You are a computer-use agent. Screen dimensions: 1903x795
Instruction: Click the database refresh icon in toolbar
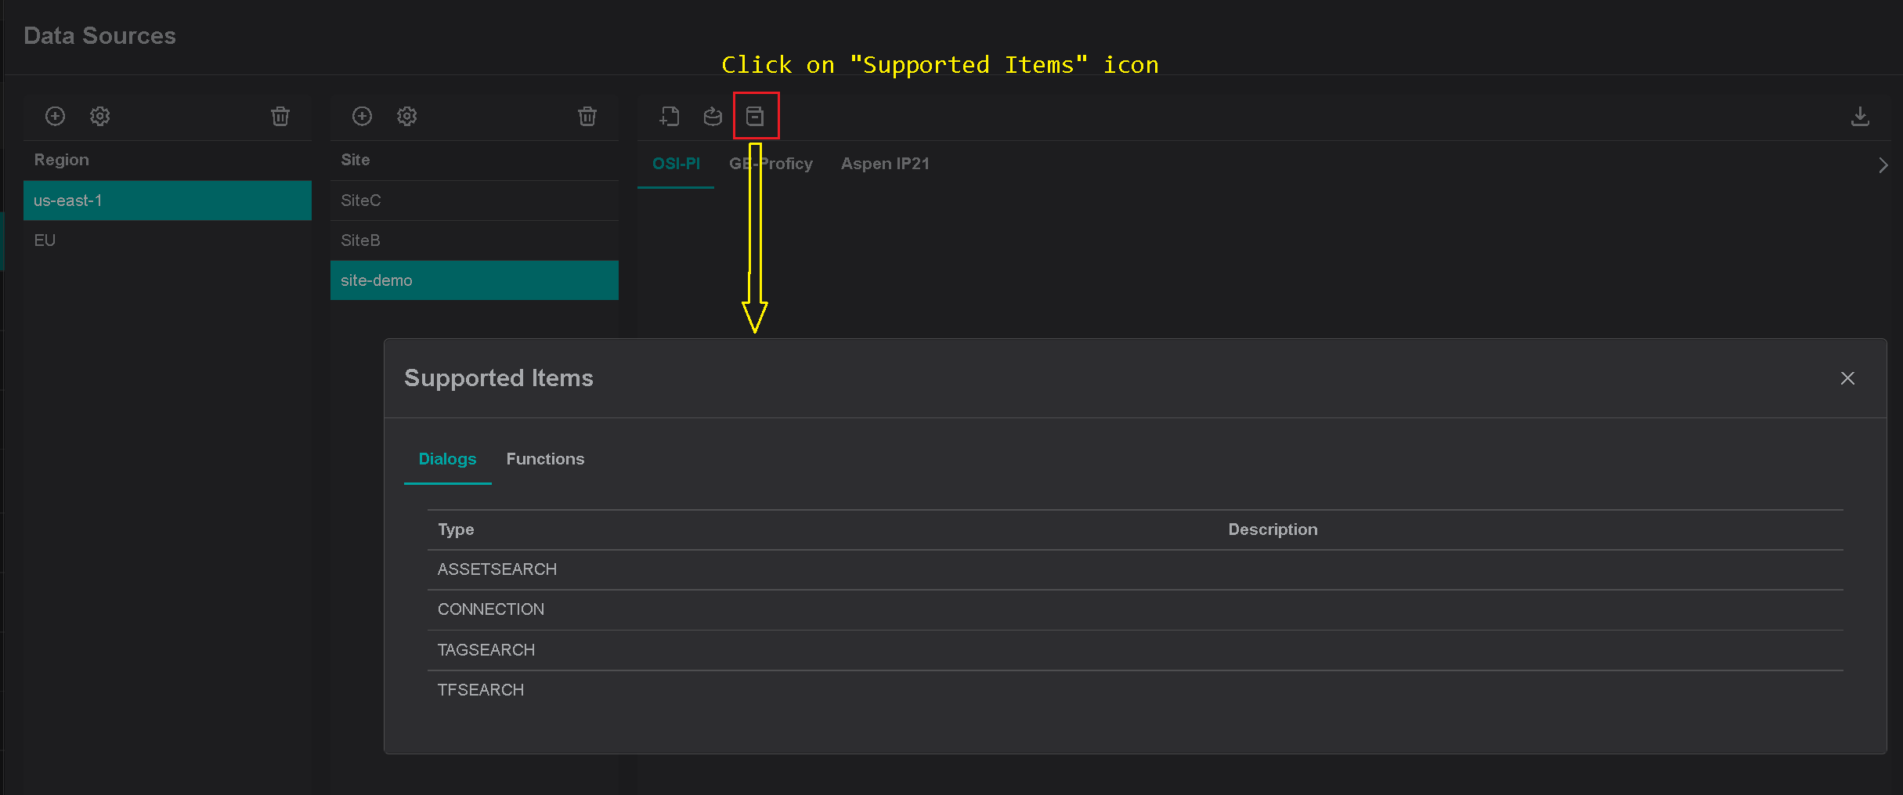713,117
